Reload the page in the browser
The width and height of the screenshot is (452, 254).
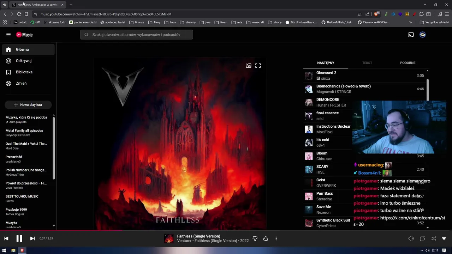point(19,14)
